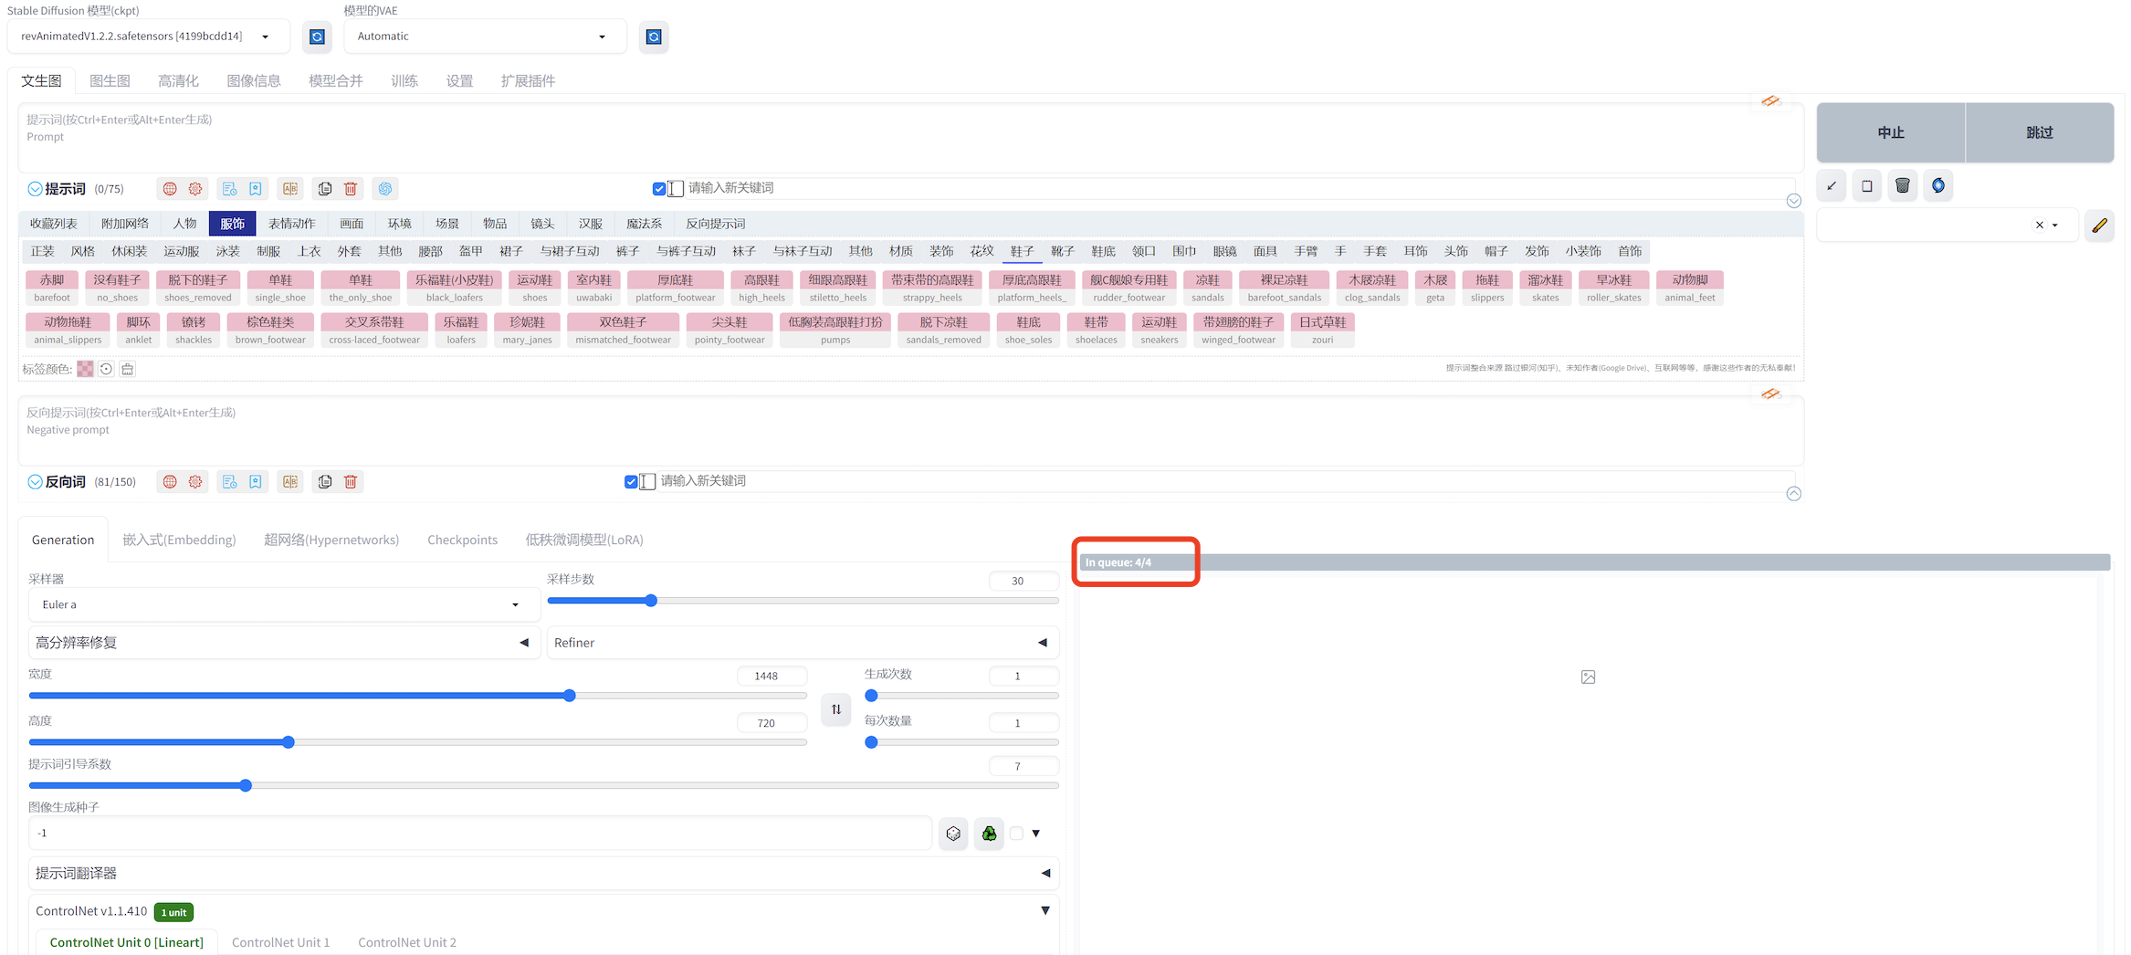Screen dimensions: 2131x955
Task: Switch to ControlNet Unit 1 tab
Action: (x=280, y=942)
